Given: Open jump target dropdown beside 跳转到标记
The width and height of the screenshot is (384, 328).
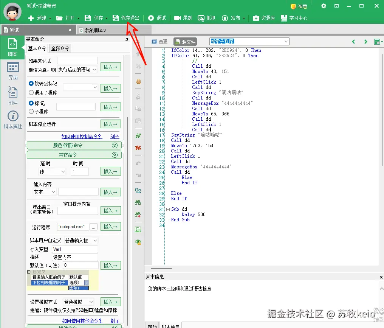Looking at the screenshot, I should coord(95,87).
